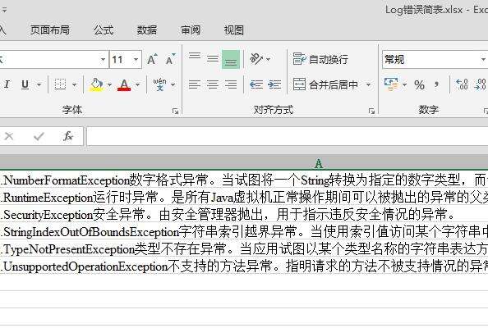This screenshot has height=328, width=488.
Task: Toggle underline formatting
Action: point(25,84)
